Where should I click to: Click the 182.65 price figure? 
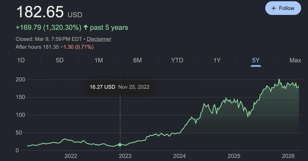[40, 12]
